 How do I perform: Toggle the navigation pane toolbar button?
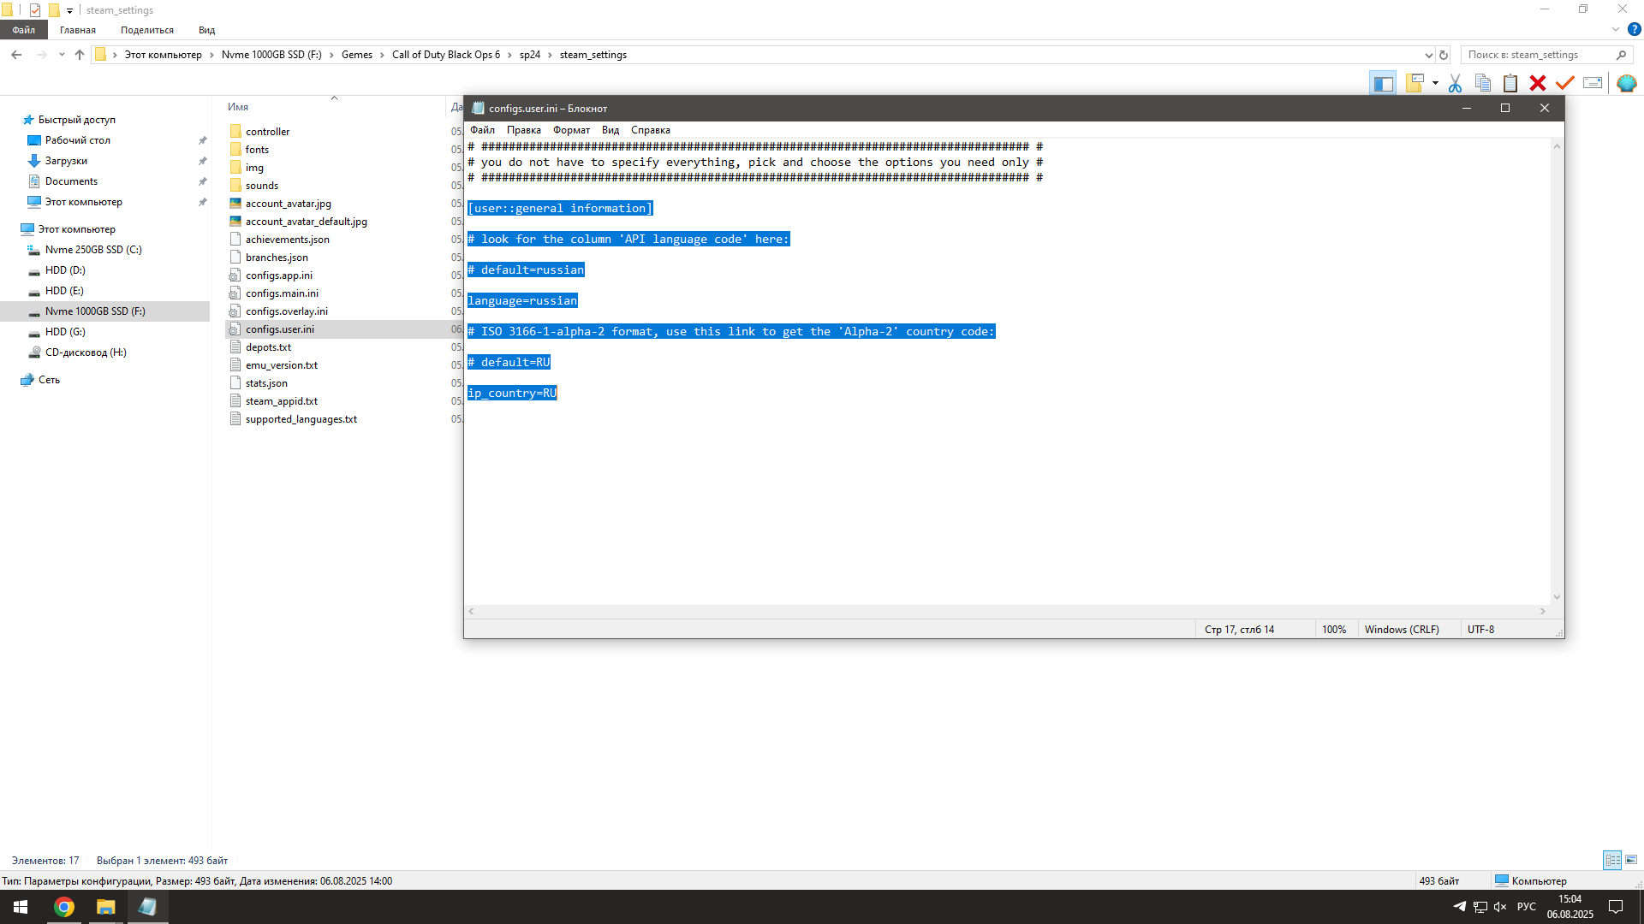click(1383, 83)
